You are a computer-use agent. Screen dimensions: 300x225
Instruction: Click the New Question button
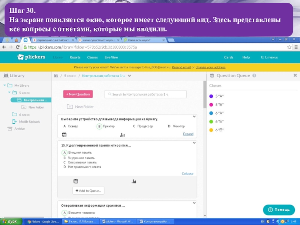point(78,94)
